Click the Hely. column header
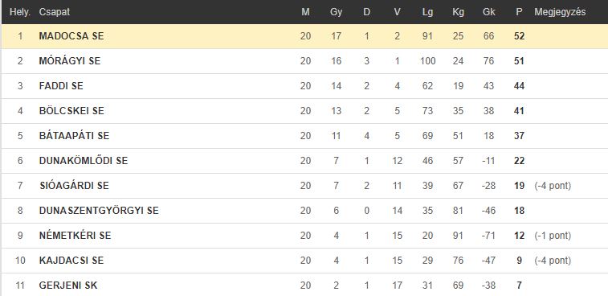608x296 pixels. [x=20, y=12]
